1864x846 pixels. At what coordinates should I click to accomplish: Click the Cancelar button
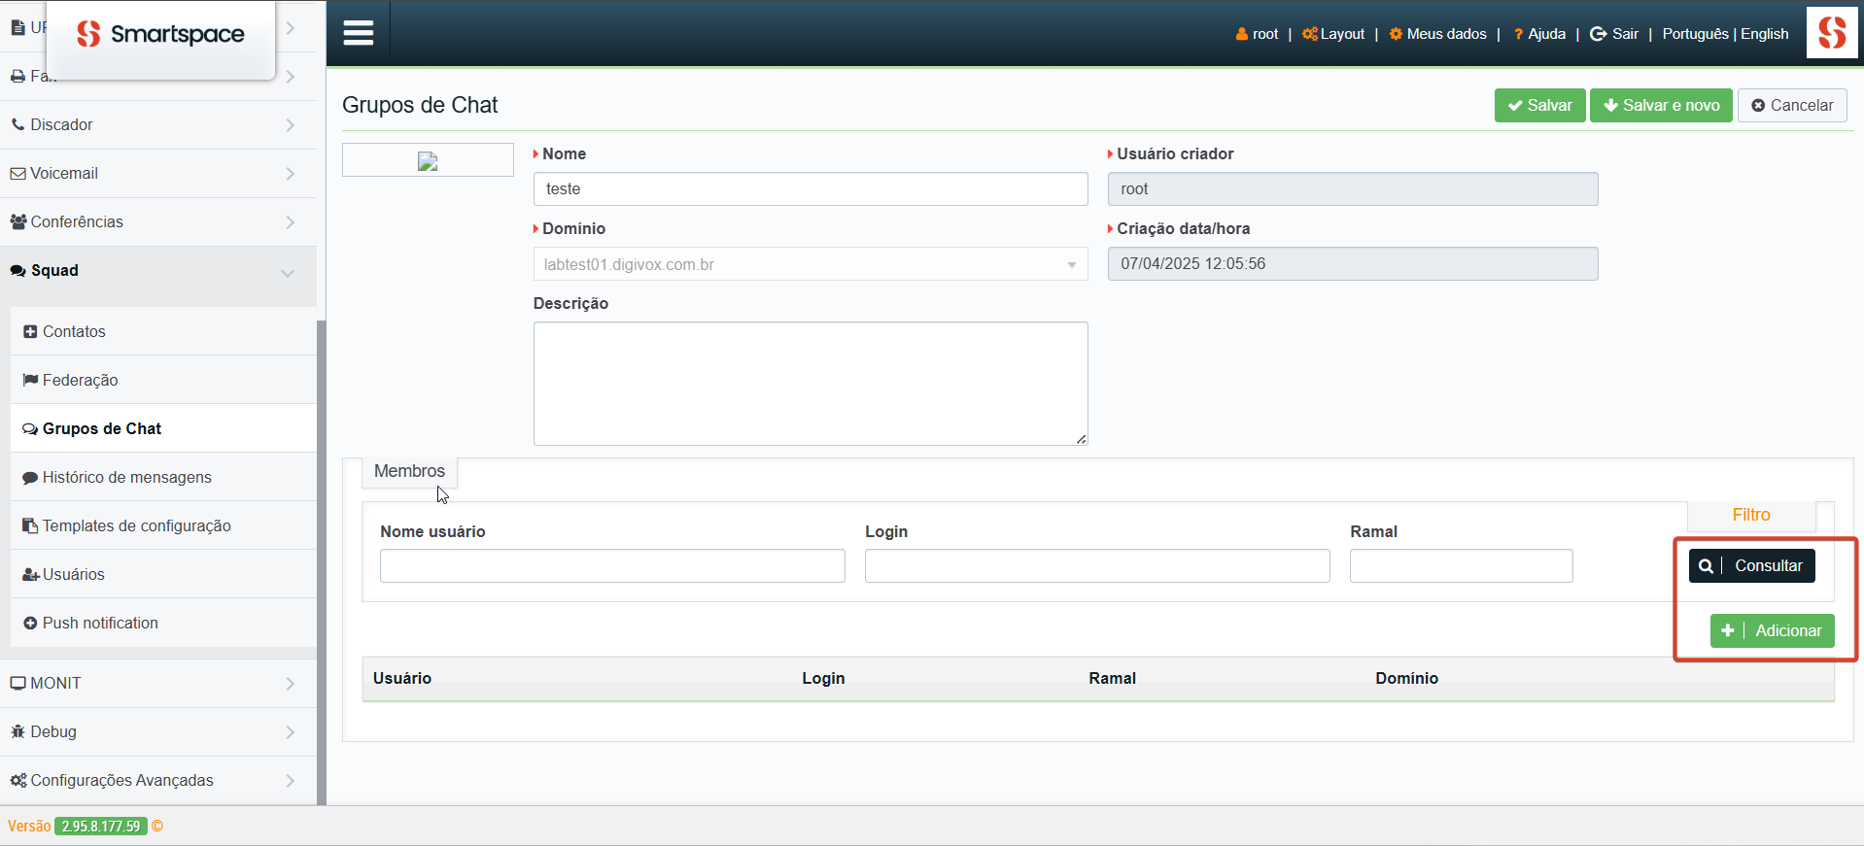pyautogui.click(x=1792, y=105)
